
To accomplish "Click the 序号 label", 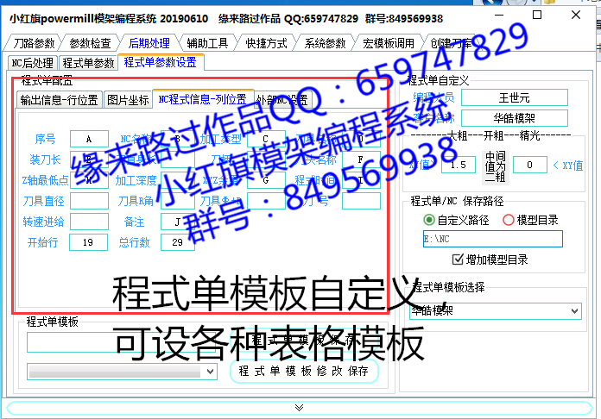I will pos(45,139).
